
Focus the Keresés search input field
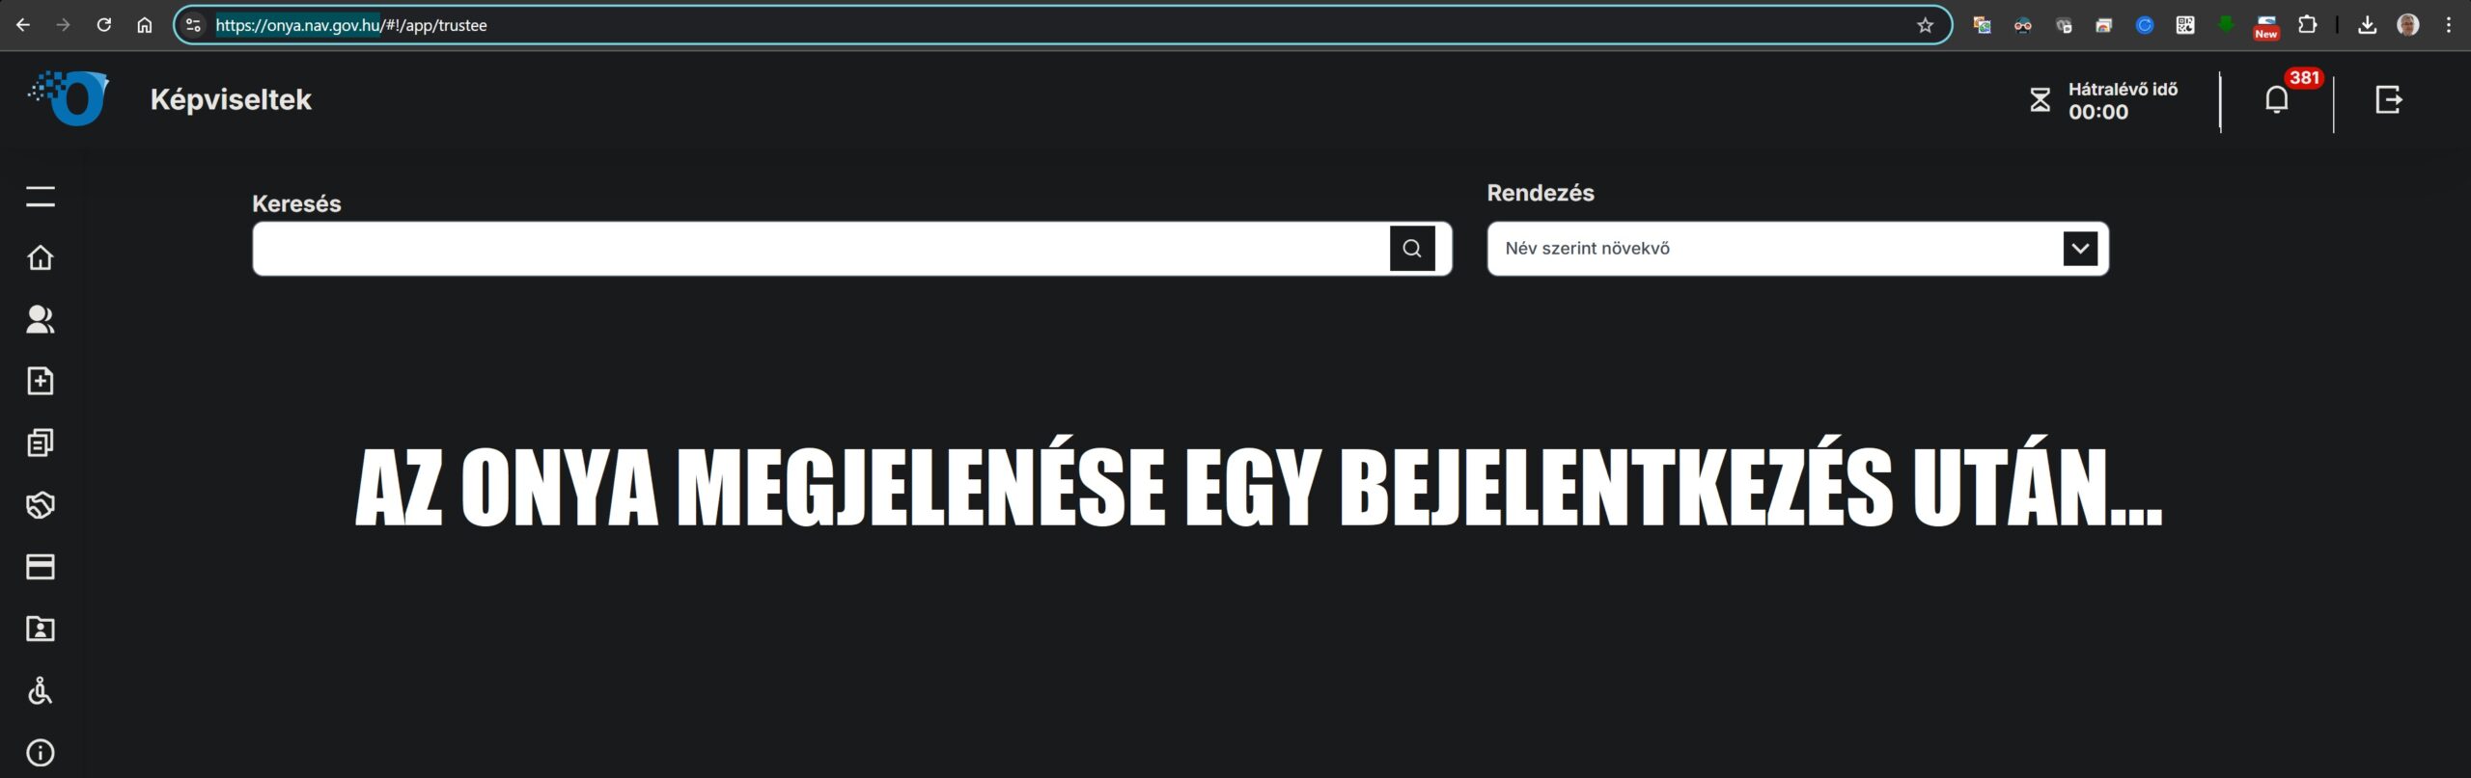[820, 249]
